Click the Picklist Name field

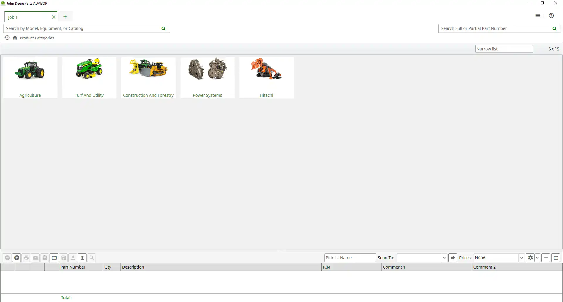tap(350, 258)
